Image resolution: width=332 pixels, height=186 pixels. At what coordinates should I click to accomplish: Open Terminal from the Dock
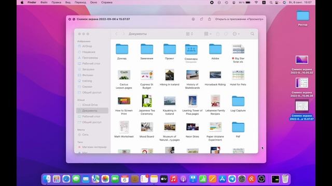pyautogui.click(x=275, y=179)
